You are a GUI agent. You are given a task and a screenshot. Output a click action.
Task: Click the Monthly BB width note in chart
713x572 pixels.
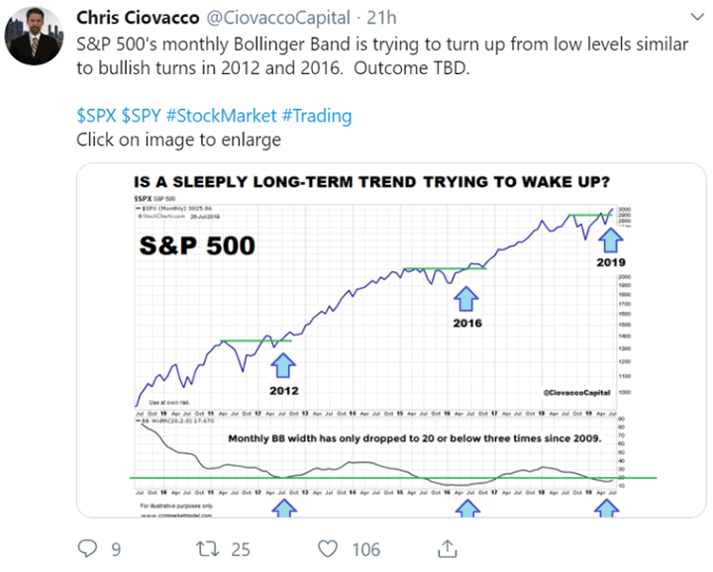(415, 438)
